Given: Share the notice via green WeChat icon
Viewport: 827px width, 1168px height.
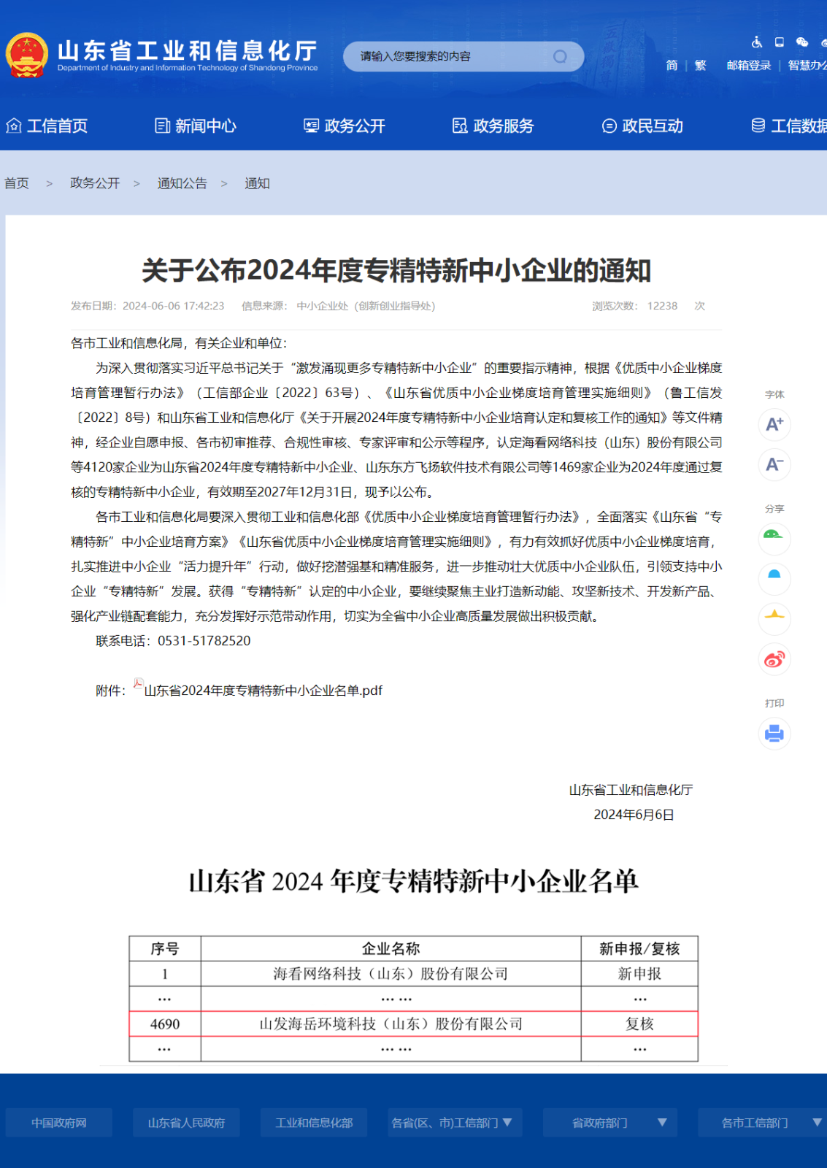Looking at the screenshot, I should point(774,538).
